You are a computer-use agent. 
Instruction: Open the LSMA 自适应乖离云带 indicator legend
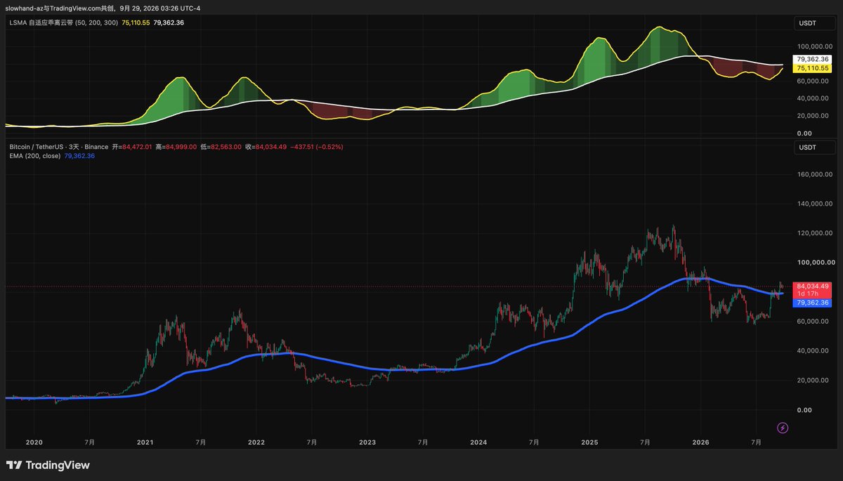click(x=63, y=22)
